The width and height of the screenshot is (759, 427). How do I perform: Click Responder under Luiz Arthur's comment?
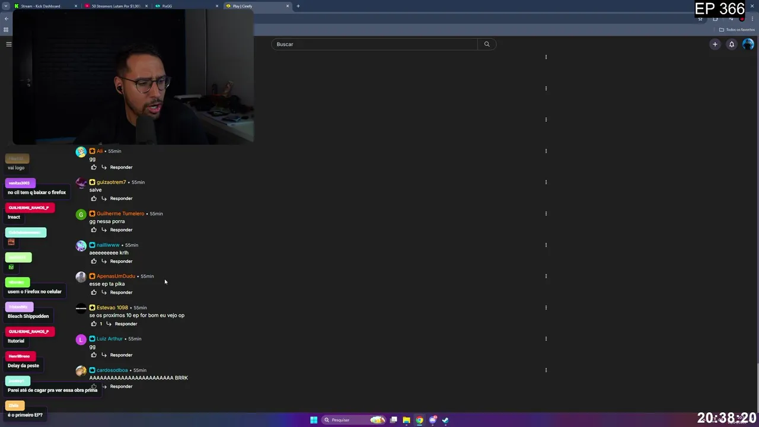[x=121, y=355]
